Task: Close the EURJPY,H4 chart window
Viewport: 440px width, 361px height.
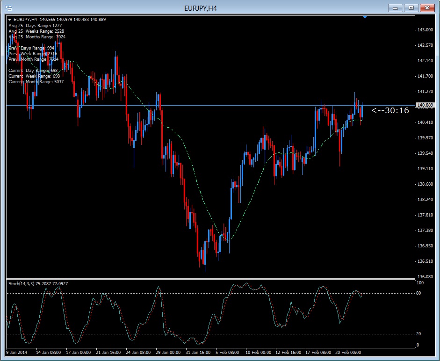Action: 427,8
